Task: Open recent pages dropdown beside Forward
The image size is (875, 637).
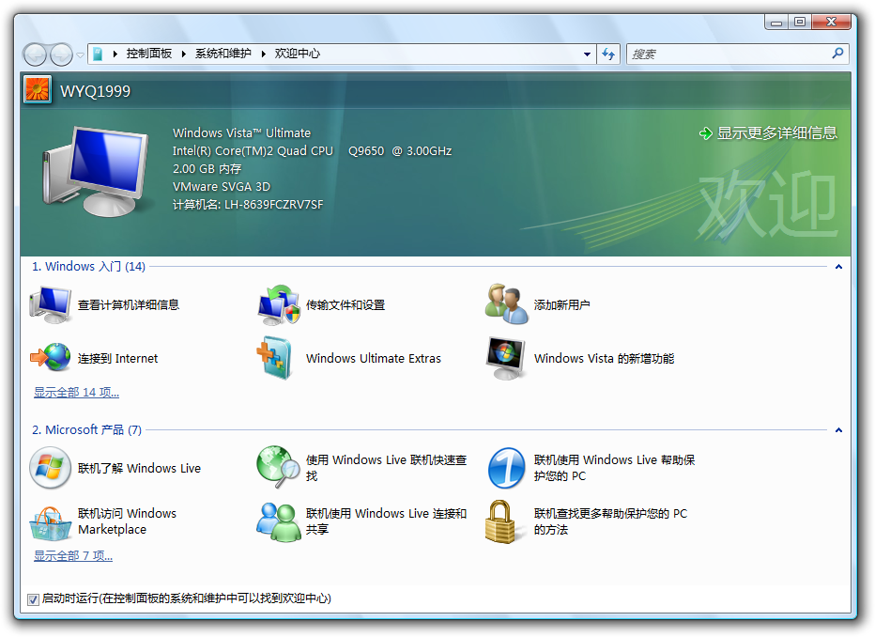Action: (80, 54)
